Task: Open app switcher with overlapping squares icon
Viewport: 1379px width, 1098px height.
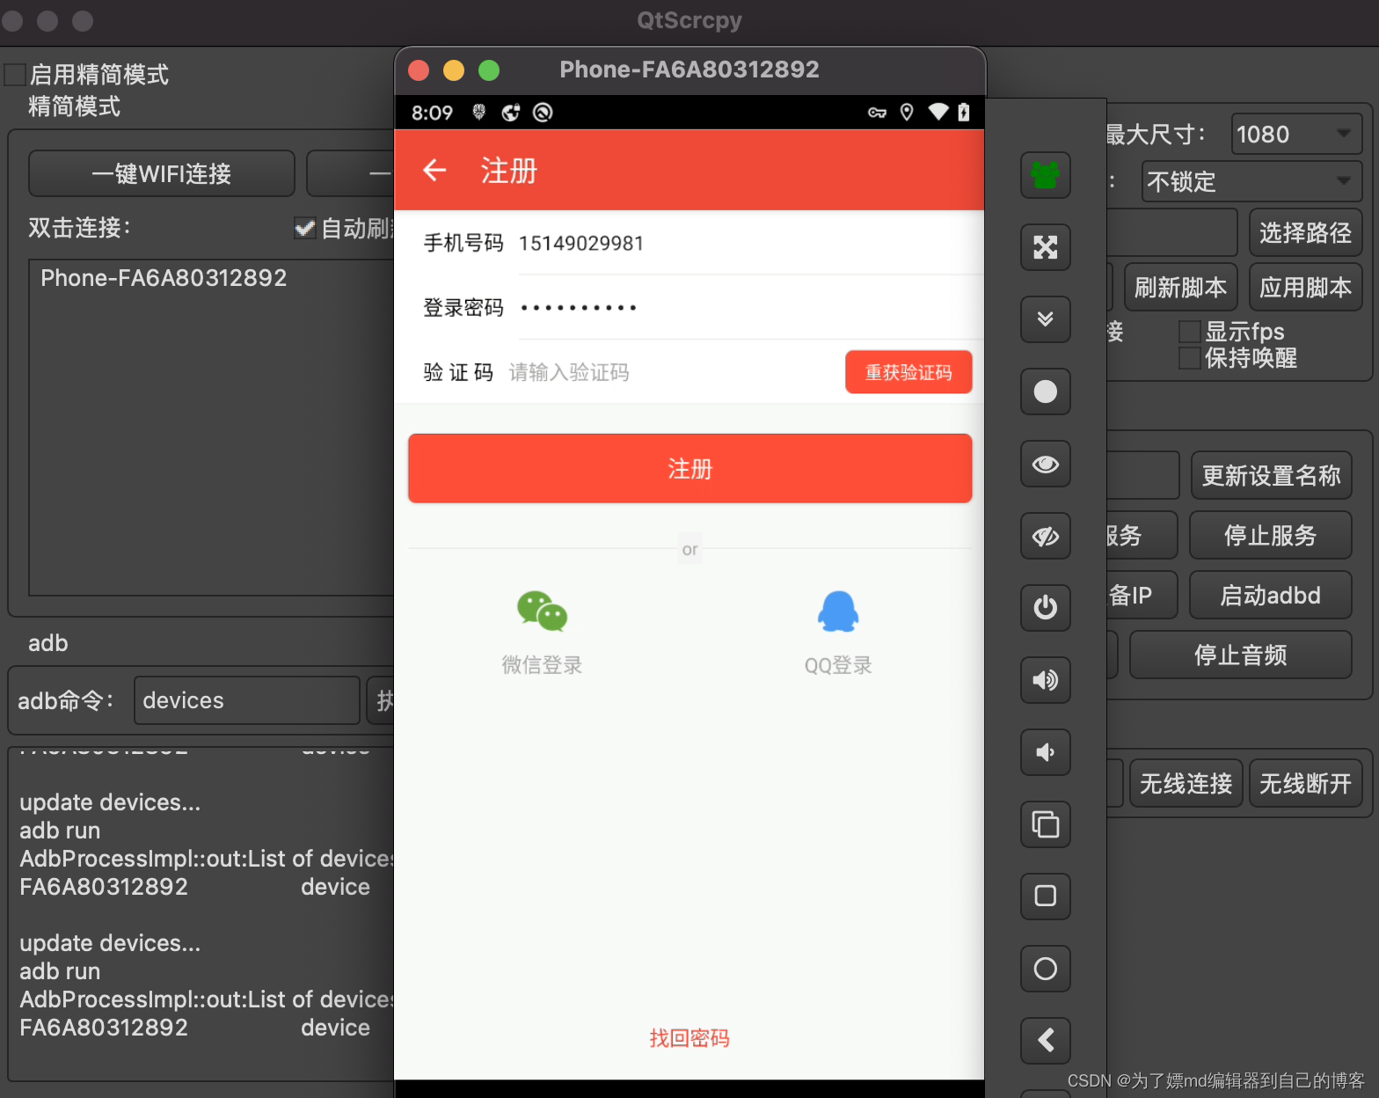Action: [1045, 824]
